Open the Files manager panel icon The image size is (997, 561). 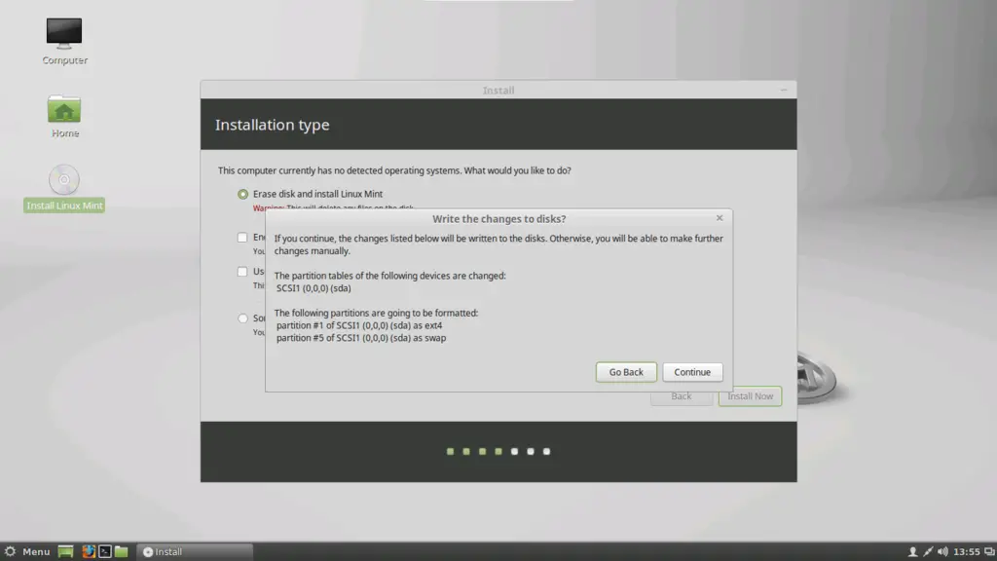tap(122, 551)
